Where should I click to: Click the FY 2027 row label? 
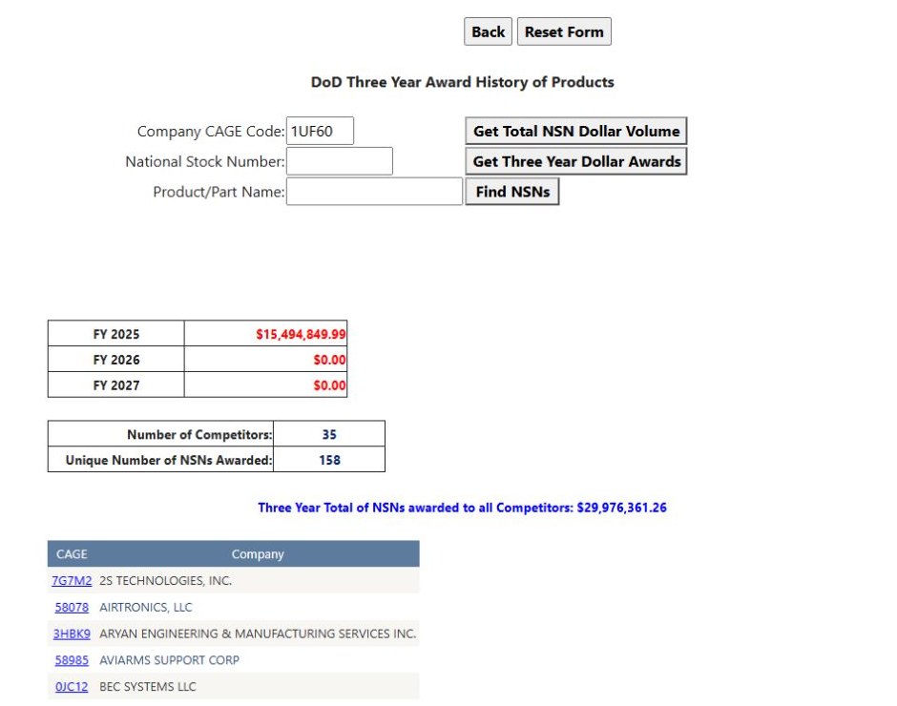click(x=116, y=385)
